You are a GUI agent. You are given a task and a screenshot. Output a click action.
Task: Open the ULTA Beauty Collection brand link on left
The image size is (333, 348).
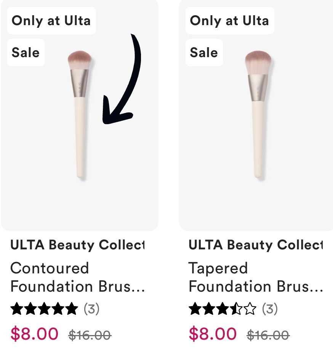[x=76, y=245]
